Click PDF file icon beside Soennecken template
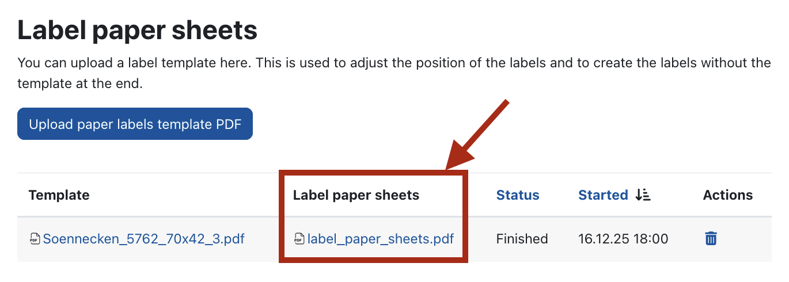The image size is (789, 282). click(x=35, y=238)
